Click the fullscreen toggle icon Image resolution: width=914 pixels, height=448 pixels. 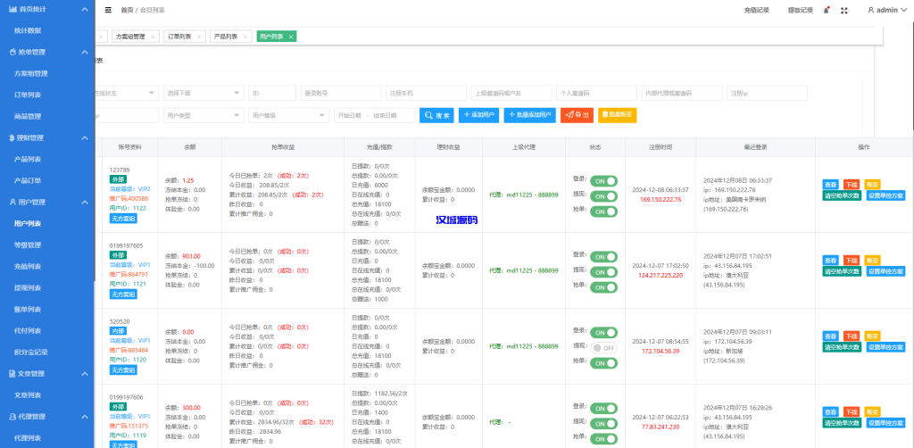pyautogui.click(x=845, y=10)
